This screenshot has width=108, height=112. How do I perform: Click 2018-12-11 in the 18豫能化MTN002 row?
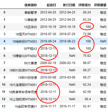(48, 56)
